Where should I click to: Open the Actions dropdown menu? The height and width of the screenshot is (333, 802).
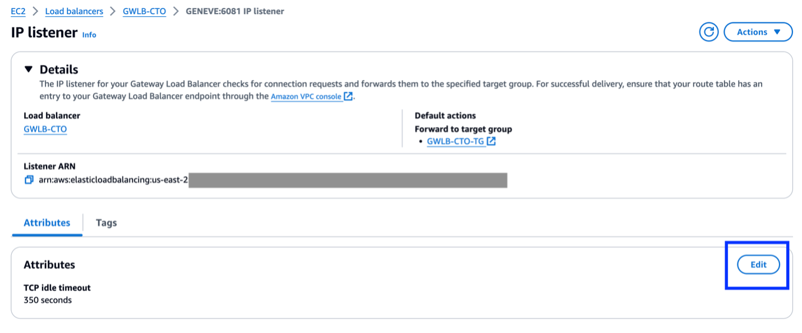click(758, 32)
